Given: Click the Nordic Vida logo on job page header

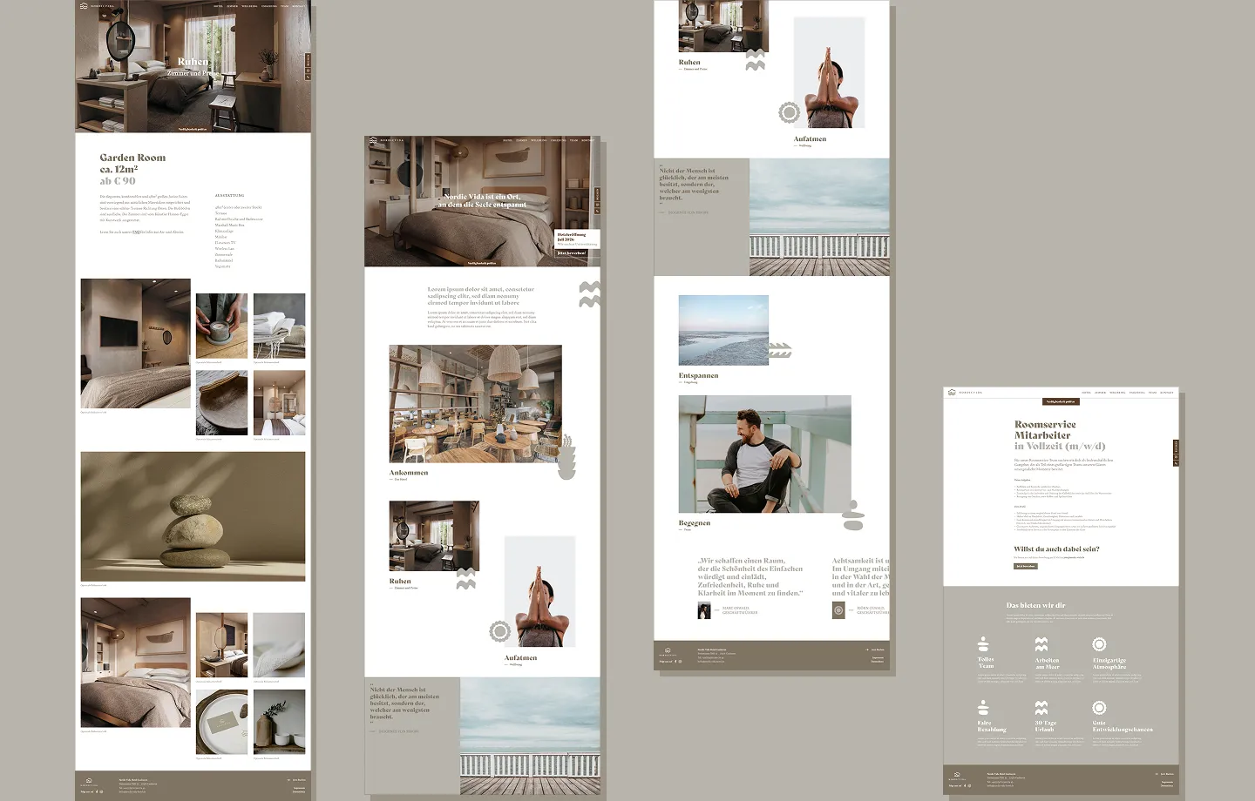Looking at the screenshot, I should click(952, 393).
